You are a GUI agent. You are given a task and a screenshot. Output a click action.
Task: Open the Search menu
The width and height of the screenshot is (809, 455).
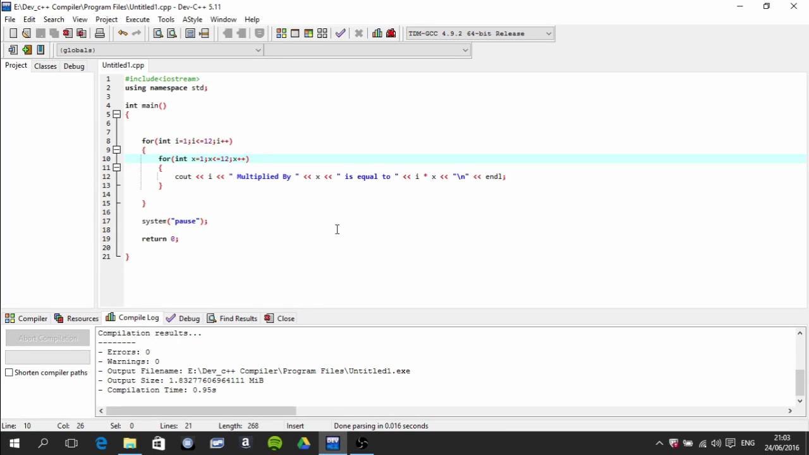coord(54,20)
